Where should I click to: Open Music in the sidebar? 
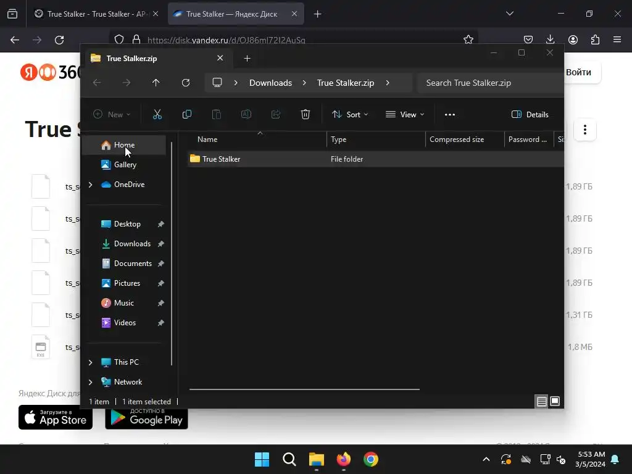coord(124,303)
